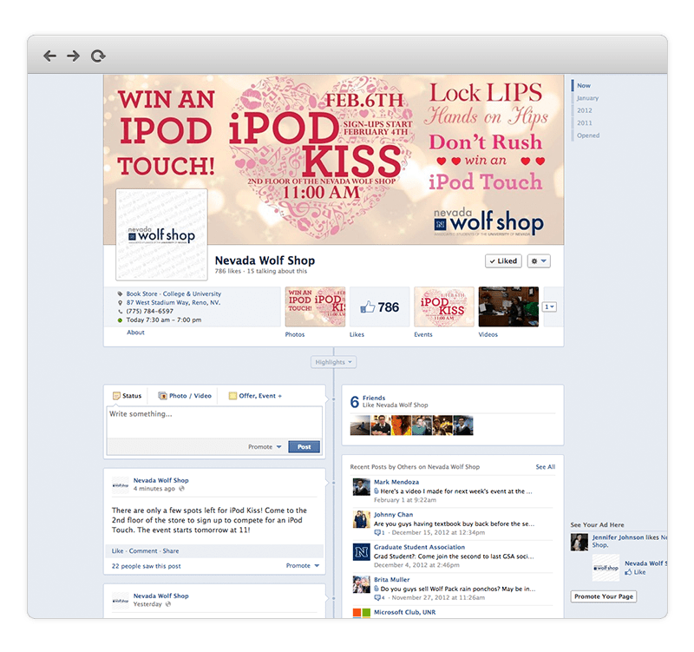This screenshot has height=652, width=694.
Task: Open the Likes link
Action: point(357,334)
